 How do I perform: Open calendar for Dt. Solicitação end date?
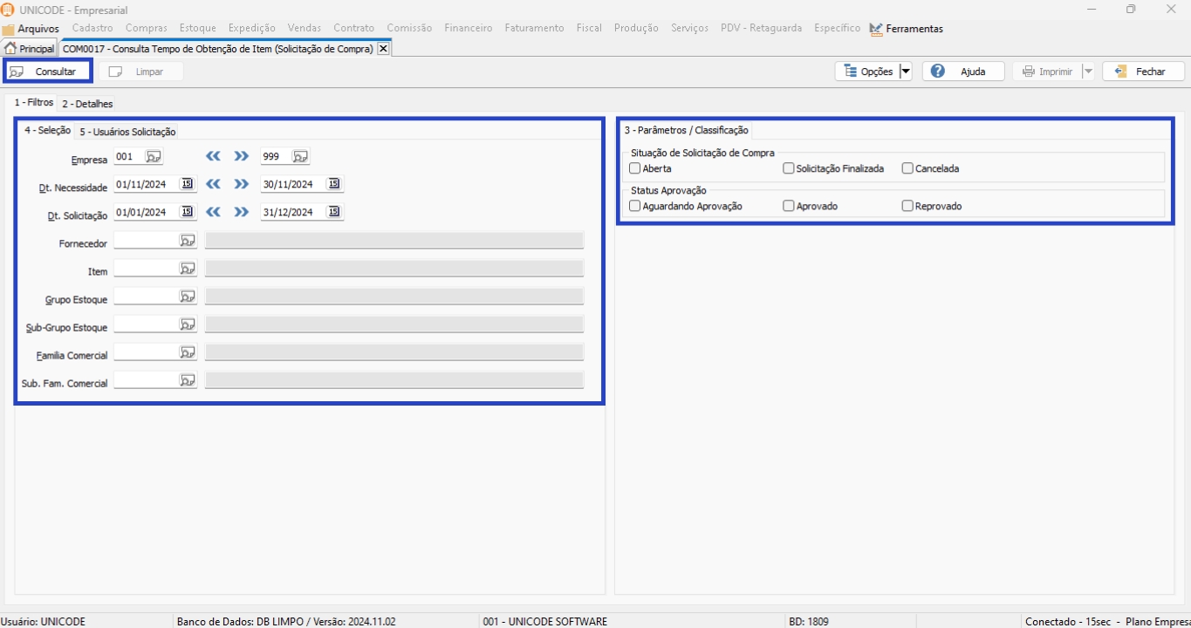point(333,212)
